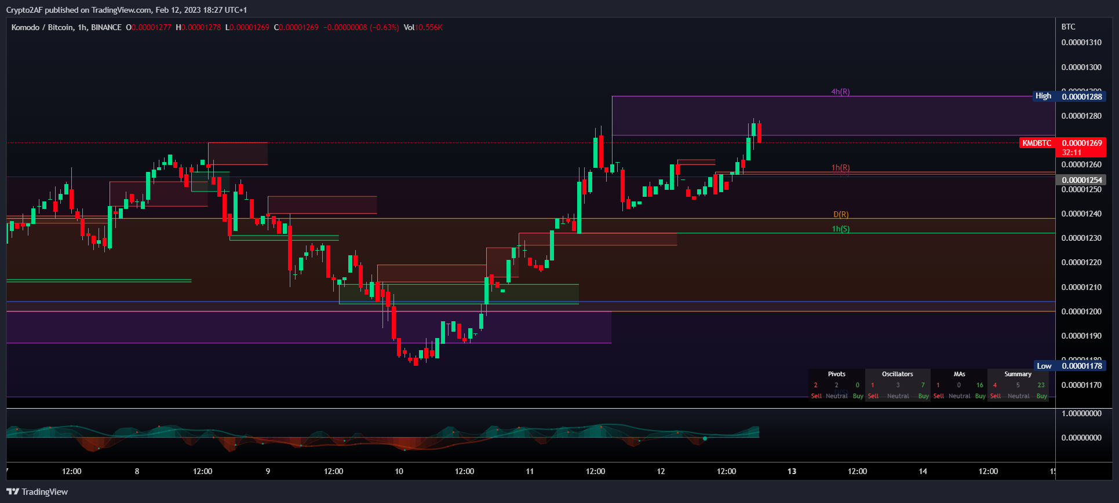Screen dimensions: 1119x503
Task: Click the Low price tag 0.00001178
Action: click(1081, 366)
